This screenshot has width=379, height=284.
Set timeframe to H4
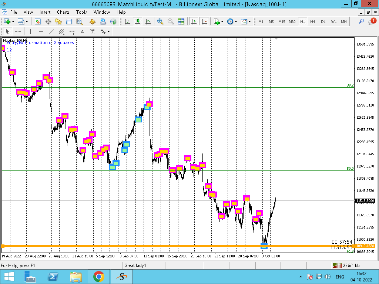tap(312, 21)
